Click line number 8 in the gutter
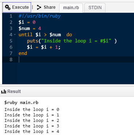This screenshot has height=138, width=134. pyautogui.click(x=11, y=60)
